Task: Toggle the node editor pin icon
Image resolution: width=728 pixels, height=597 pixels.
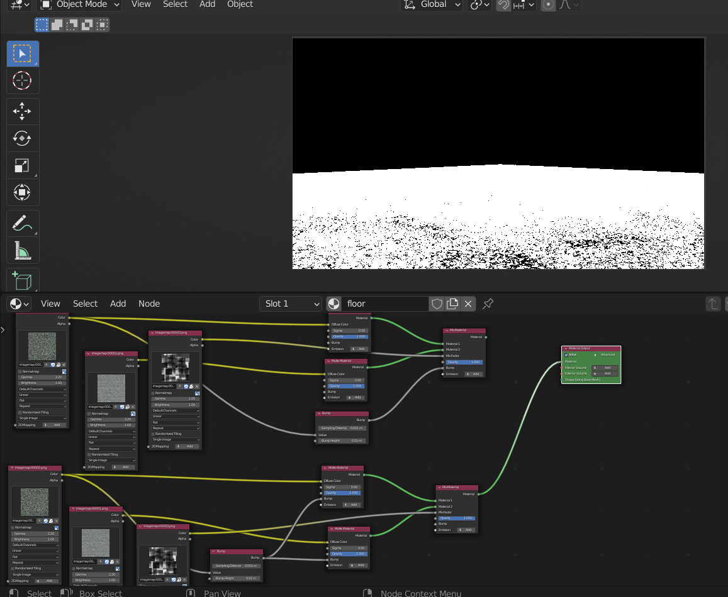Action: click(x=488, y=304)
